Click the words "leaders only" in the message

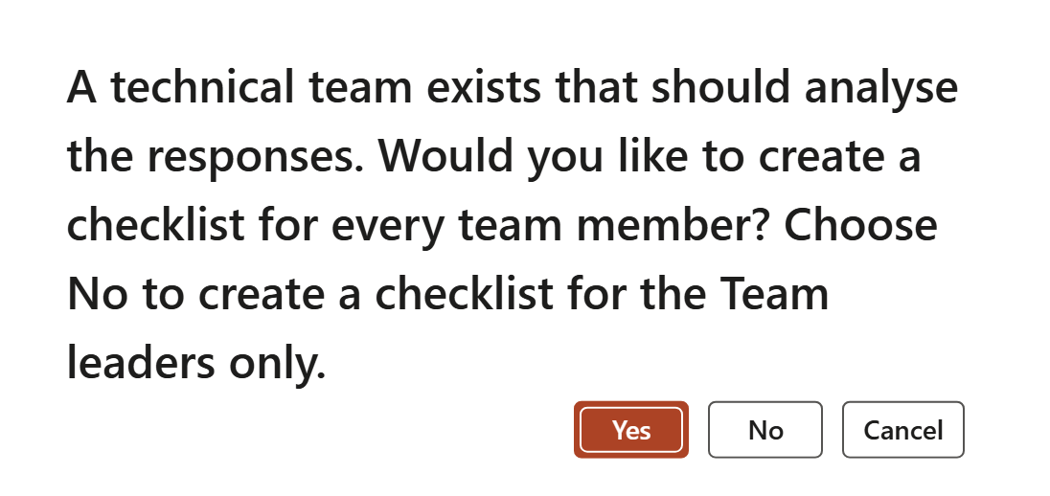tap(196, 364)
